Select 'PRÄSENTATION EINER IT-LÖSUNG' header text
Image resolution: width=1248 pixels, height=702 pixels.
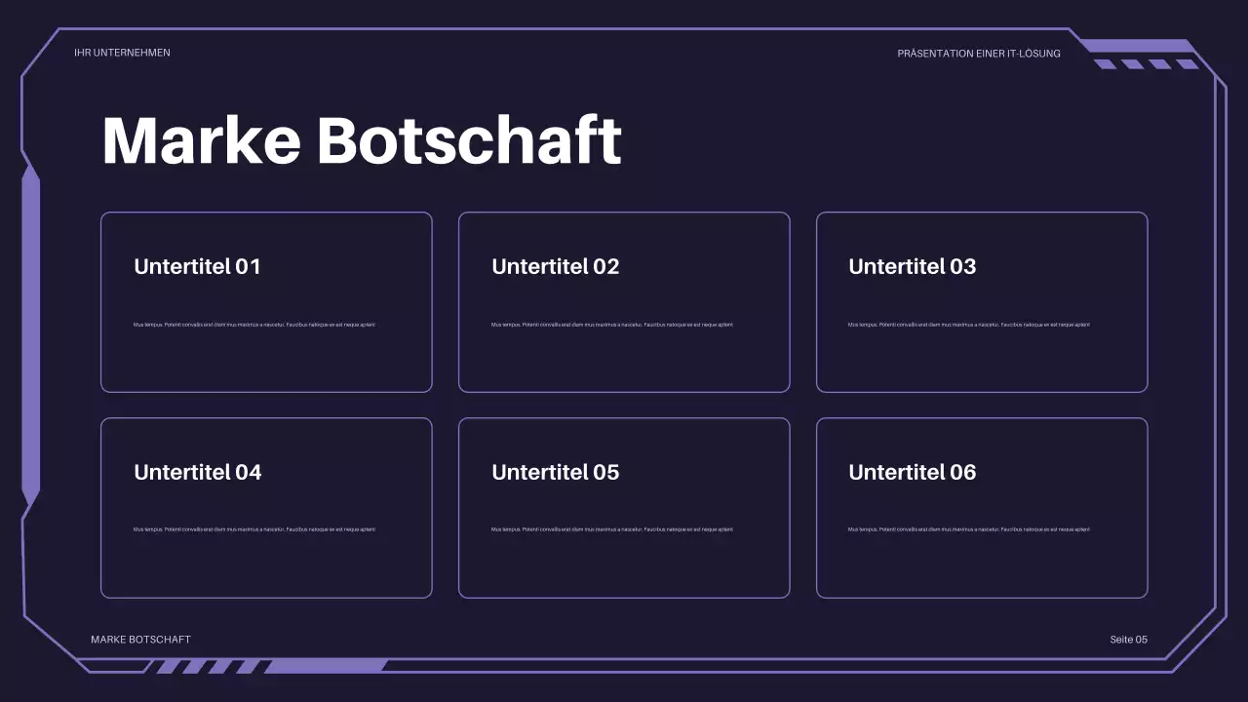978,54
